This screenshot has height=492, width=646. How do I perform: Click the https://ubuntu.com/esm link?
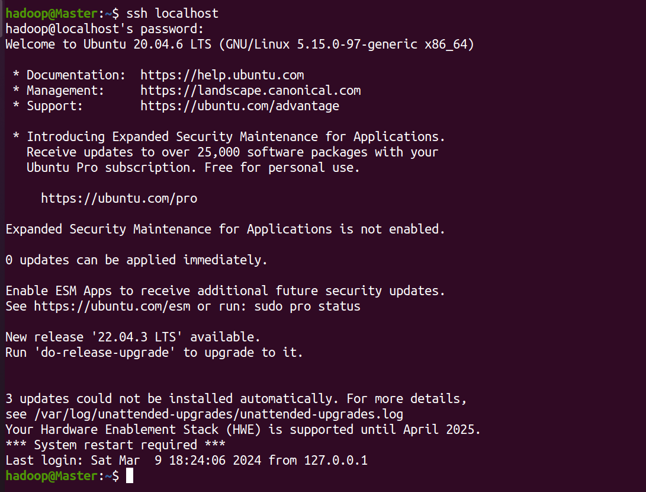[x=112, y=306]
